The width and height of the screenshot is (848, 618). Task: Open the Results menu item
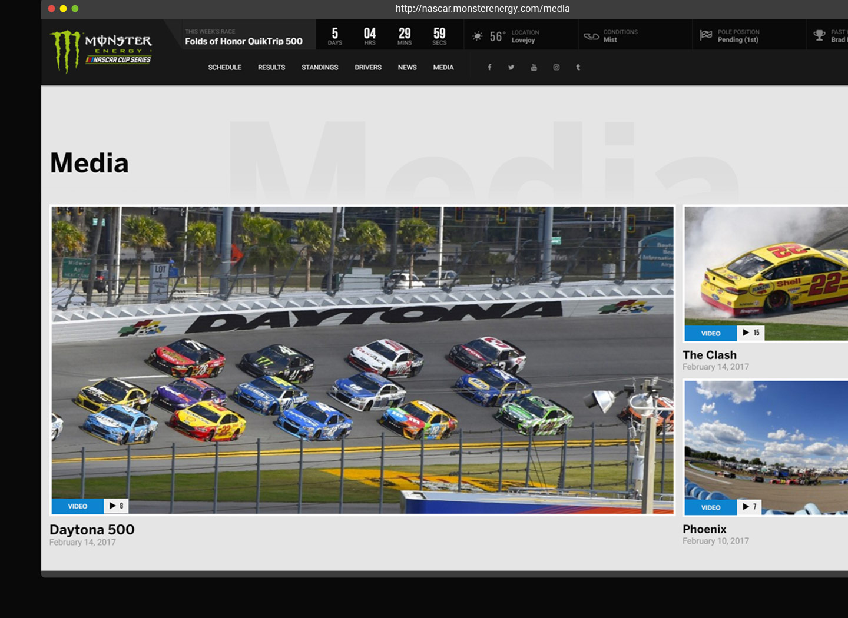pyautogui.click(x=271, y=68)
